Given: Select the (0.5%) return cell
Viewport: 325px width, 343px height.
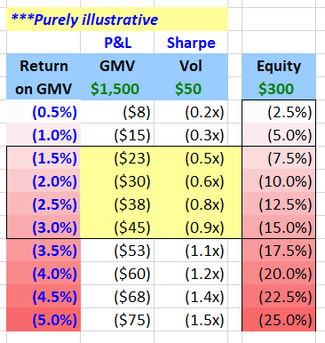Looking at the screenshot, I should [x=44, y=112].
